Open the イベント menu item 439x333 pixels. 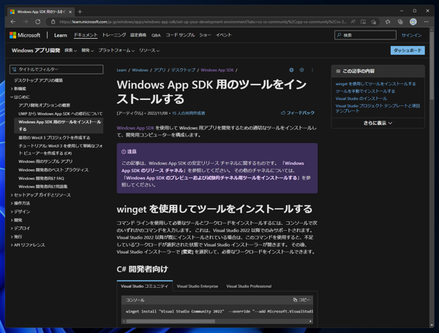tap(223, 35)
